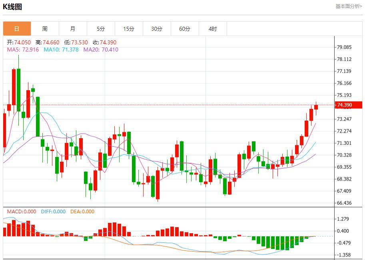Switch to the 5分 interval tab
365x260 pixels.
pos(101,29)
